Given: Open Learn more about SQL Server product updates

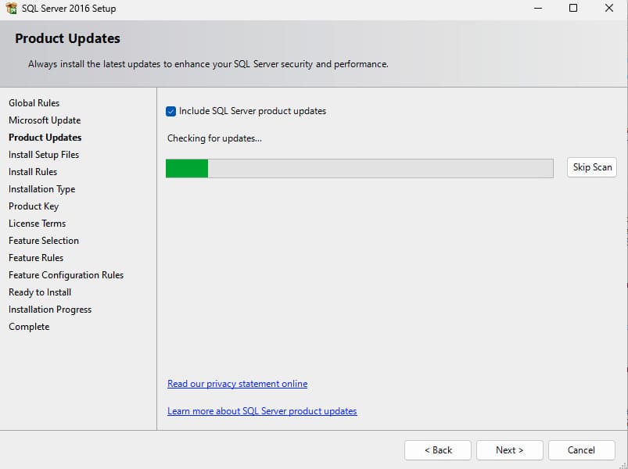Looking at the screenshot, I should tap(262, 411).
